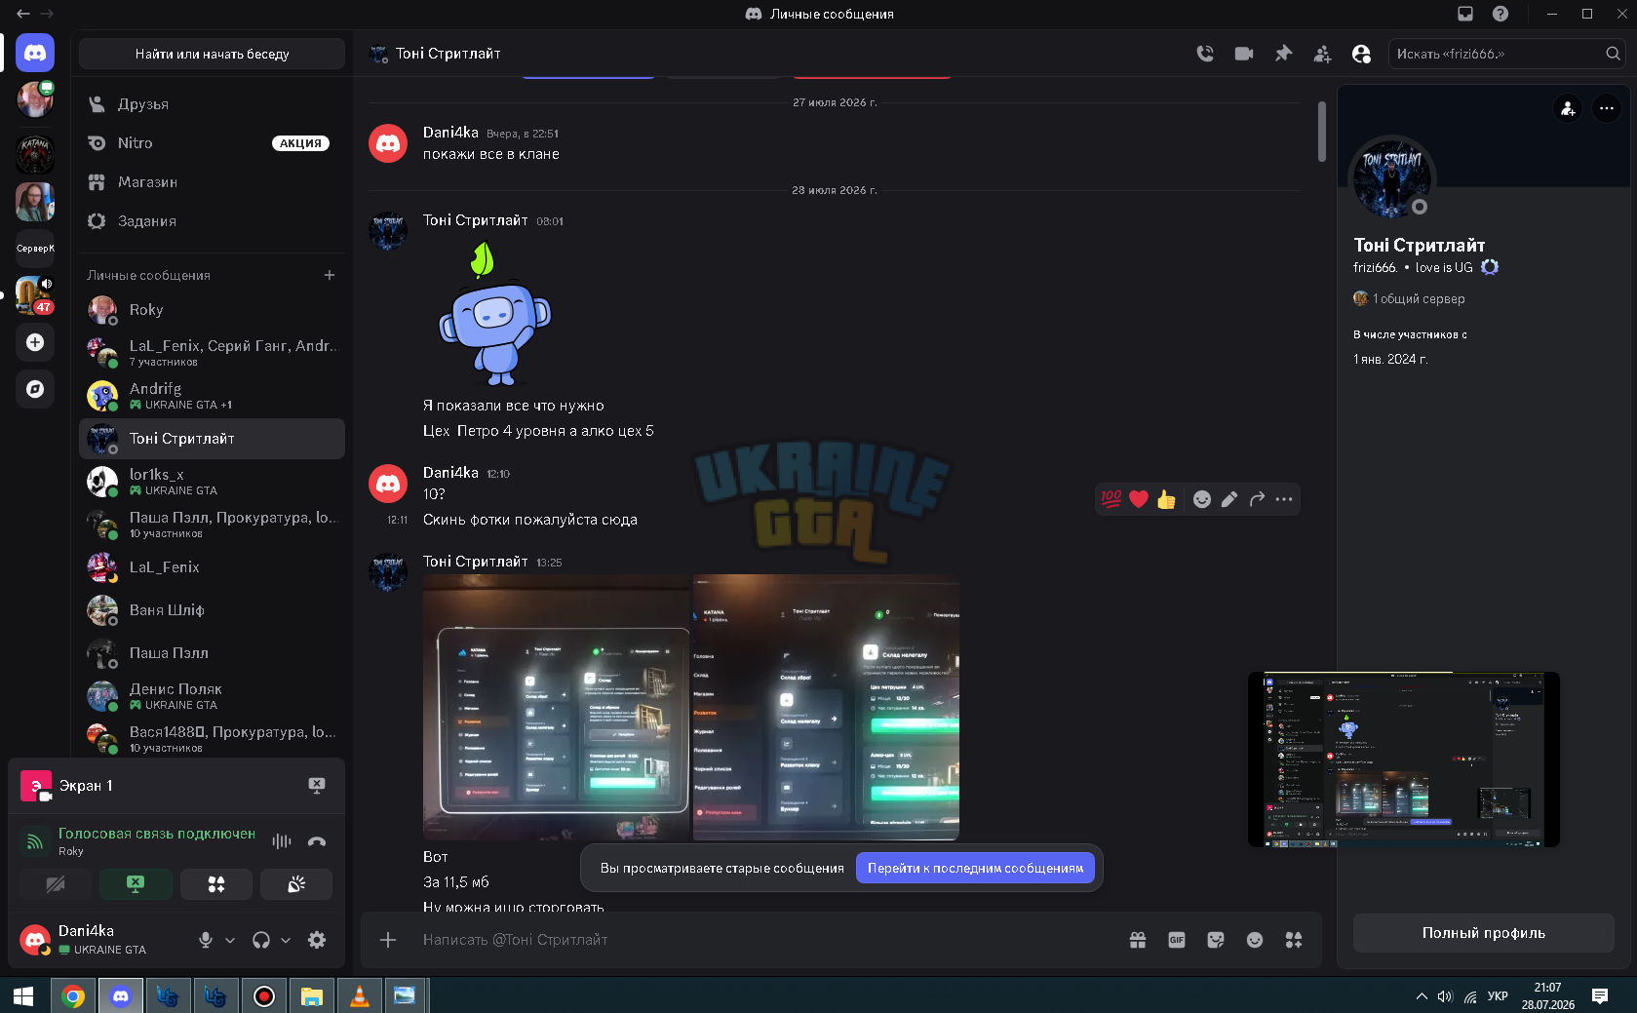
Task: Toggle the user profile panel icon
Action: click(x=1361, y=54)
